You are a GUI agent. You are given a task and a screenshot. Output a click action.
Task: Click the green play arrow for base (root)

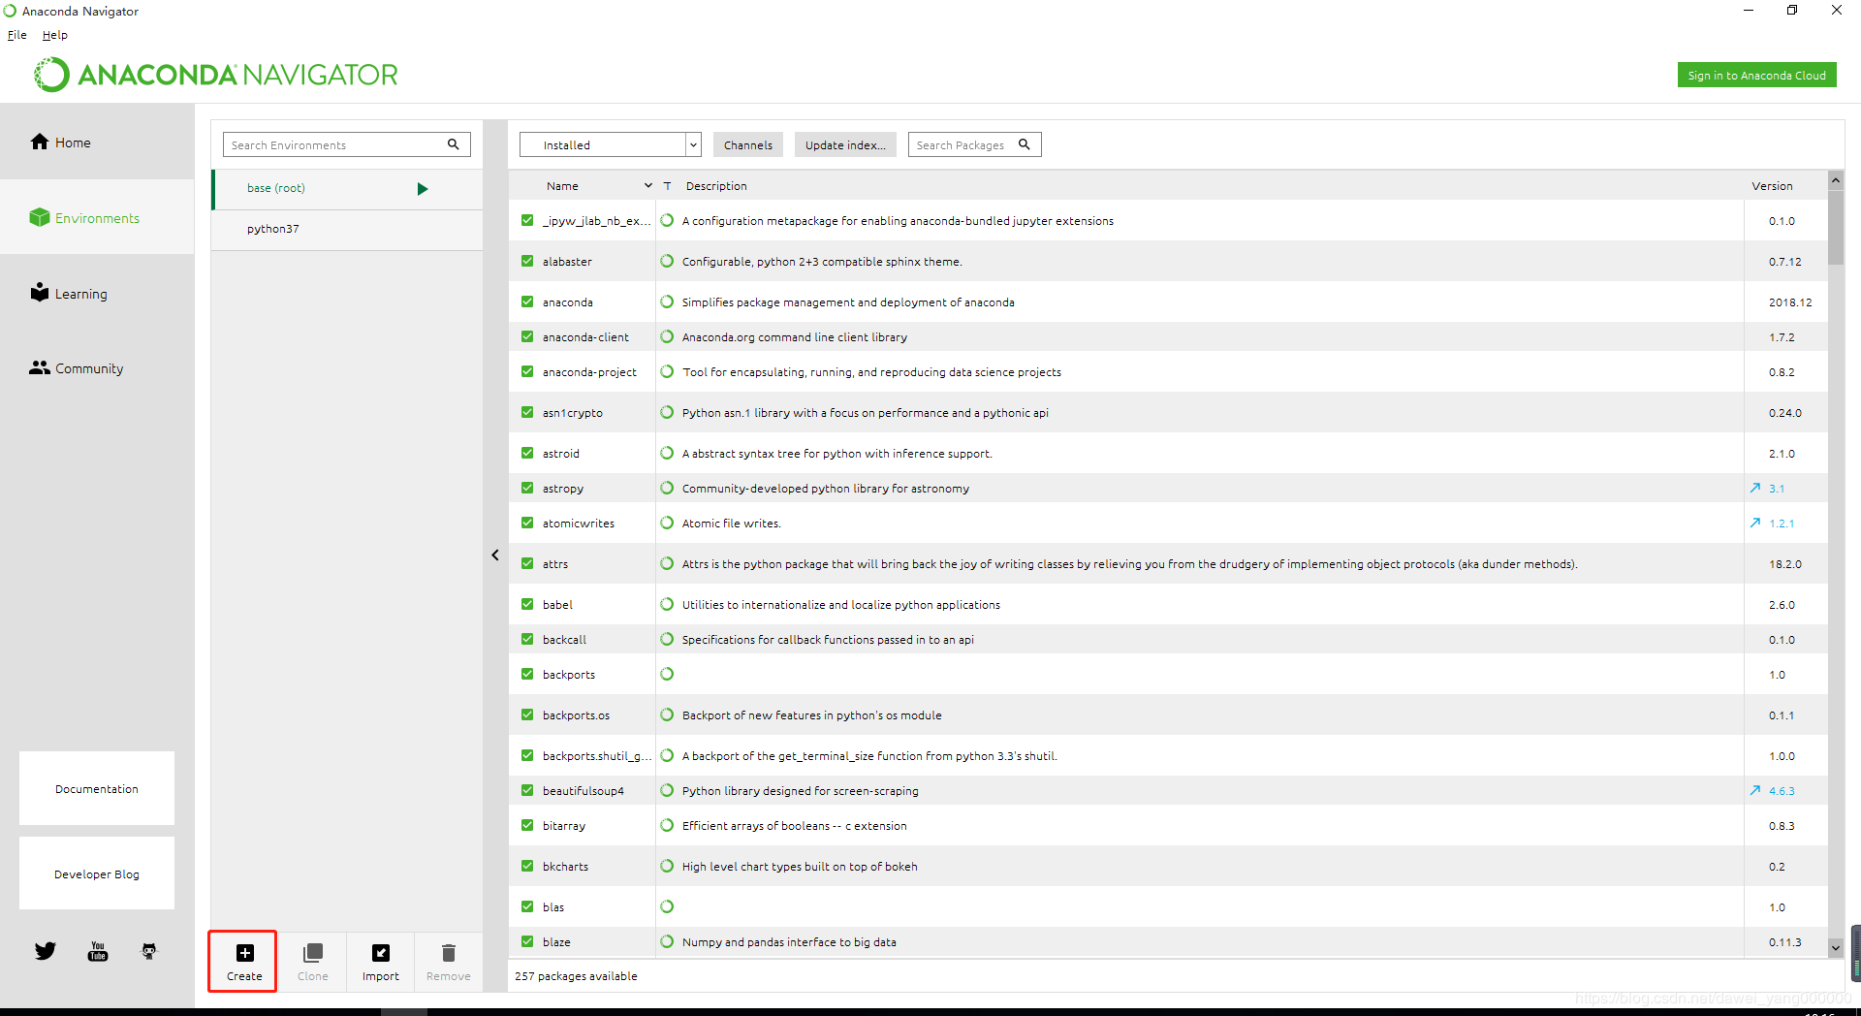(423, 189)
